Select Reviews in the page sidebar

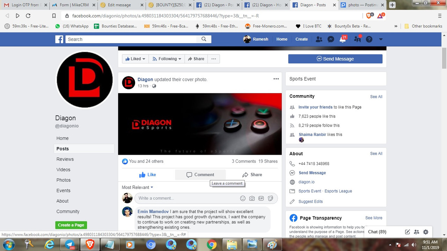point(65,159)
